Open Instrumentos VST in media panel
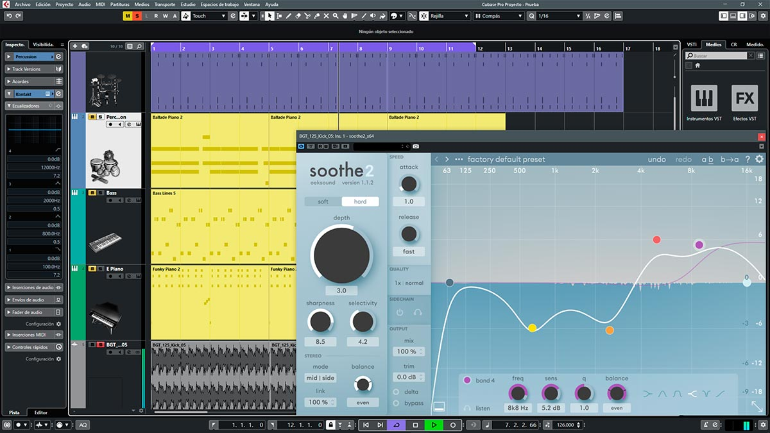The height and width of the screenshot is (433, 770). (x=704, y=99)
